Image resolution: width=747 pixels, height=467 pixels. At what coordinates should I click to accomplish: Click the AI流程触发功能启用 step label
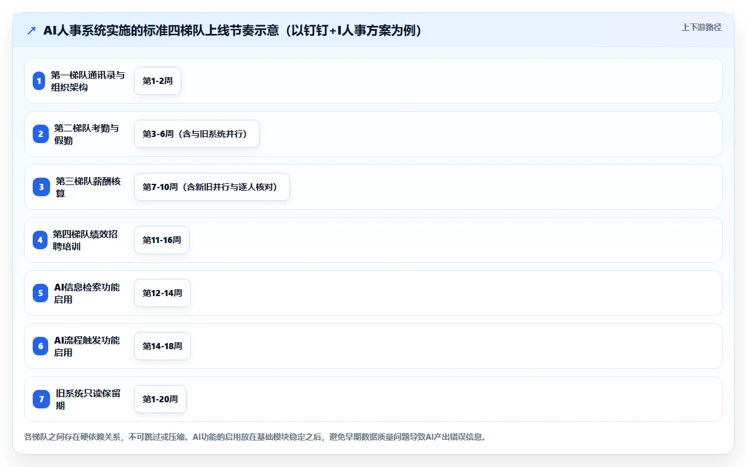point(87,346)
